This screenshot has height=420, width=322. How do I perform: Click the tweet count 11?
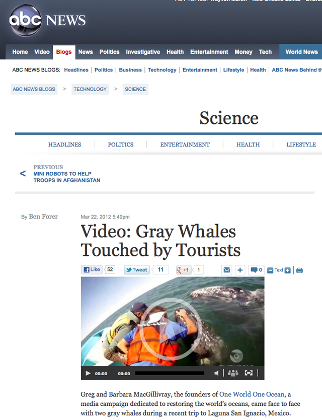click(x=160, y=270)
